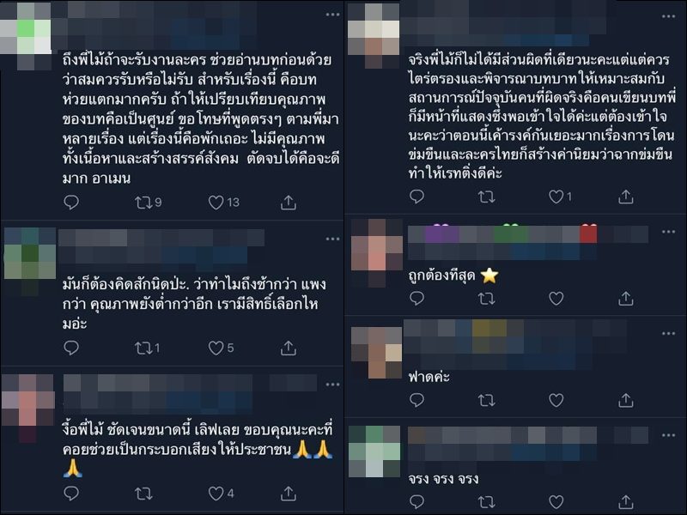This screenshot has height=515, width=687.
Task: Retweet the จรง จรง จรง tweet
Action: (x=486, y=501)
